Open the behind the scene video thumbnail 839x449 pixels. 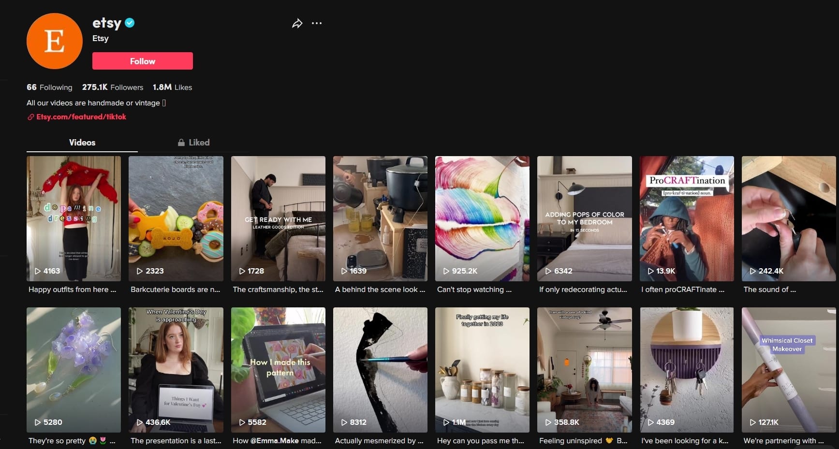click(x=380, y=218)
